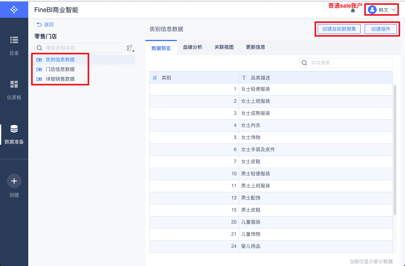The height and width of the screenshot is (266, 405).
Task: Switch to the 关联视图 tab
Action: (224, 47)
